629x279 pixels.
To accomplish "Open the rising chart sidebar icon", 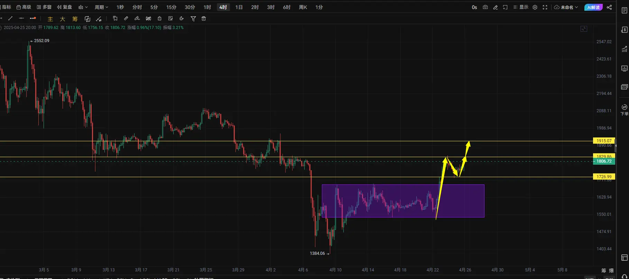I will pos(624,49).
